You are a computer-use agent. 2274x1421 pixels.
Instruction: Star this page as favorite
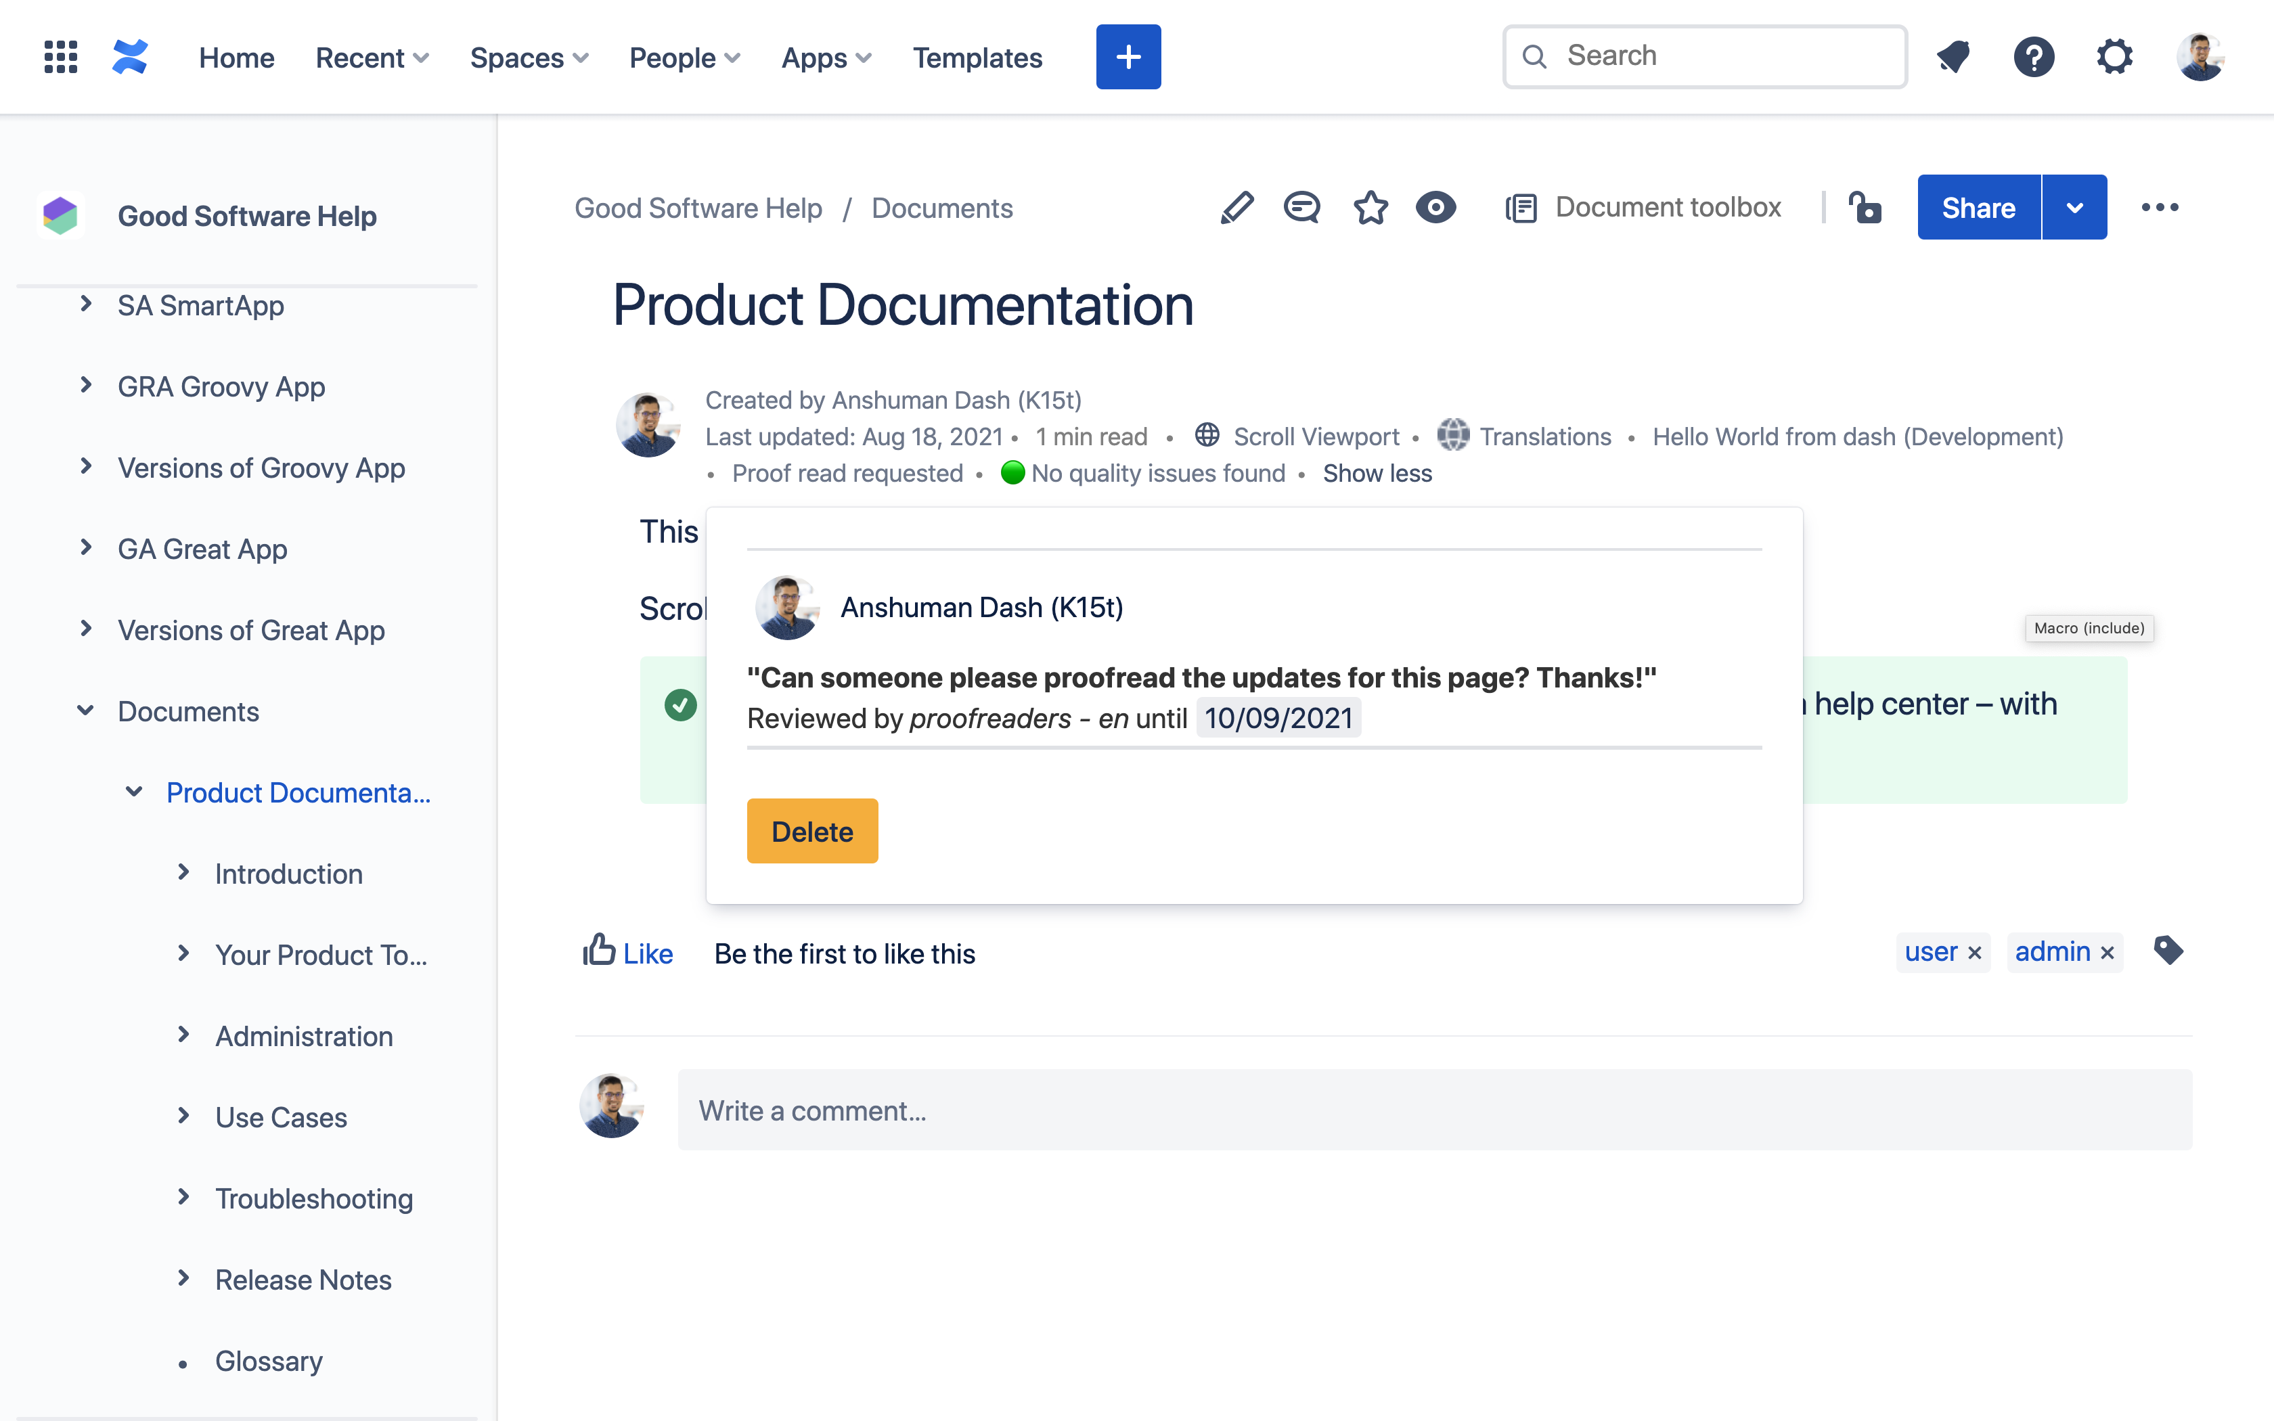pyautogui.click(x=1370, y=208)
